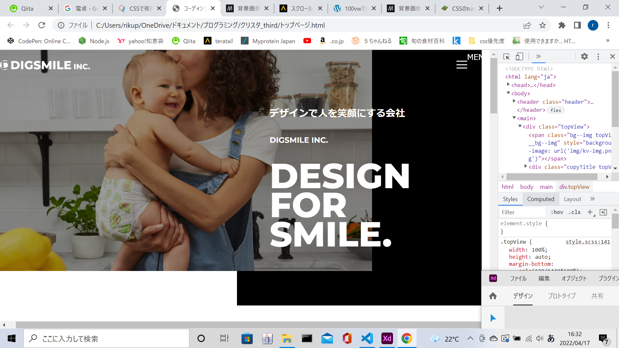Collapse the main element node

[x=514, y=118]
